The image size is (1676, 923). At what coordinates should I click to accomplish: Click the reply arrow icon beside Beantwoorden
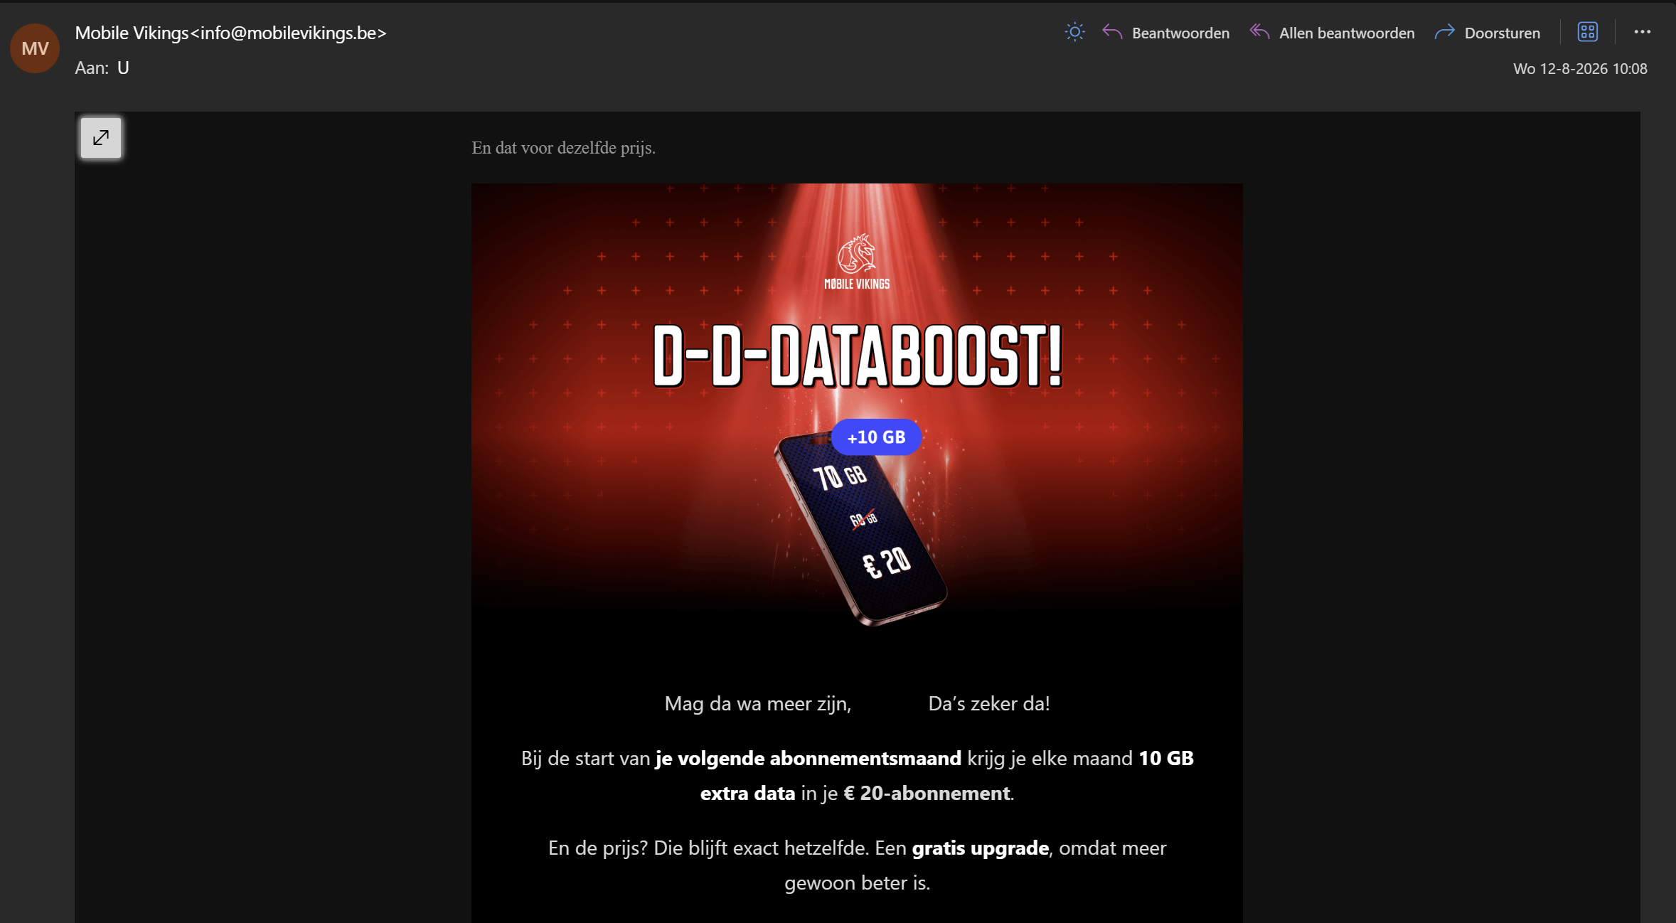(x=1112, y=32)
